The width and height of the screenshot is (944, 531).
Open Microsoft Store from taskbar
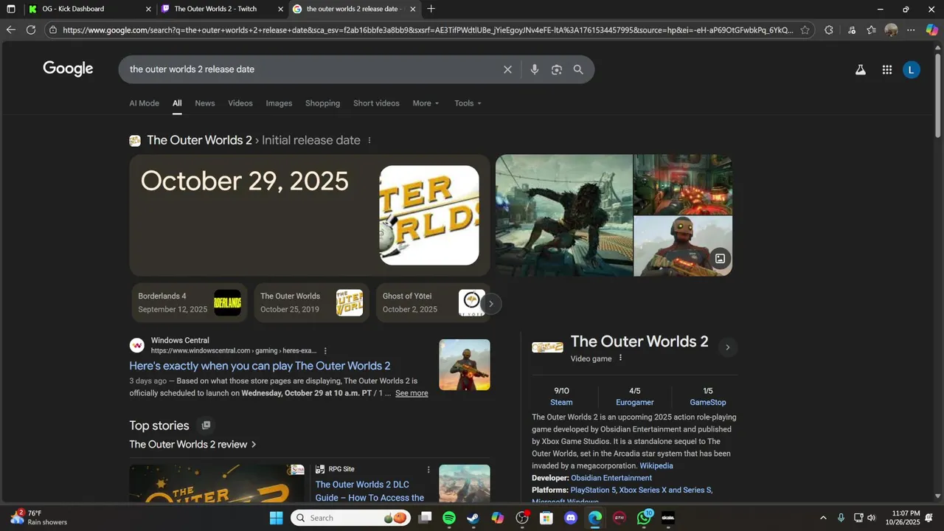click(546, 518)
